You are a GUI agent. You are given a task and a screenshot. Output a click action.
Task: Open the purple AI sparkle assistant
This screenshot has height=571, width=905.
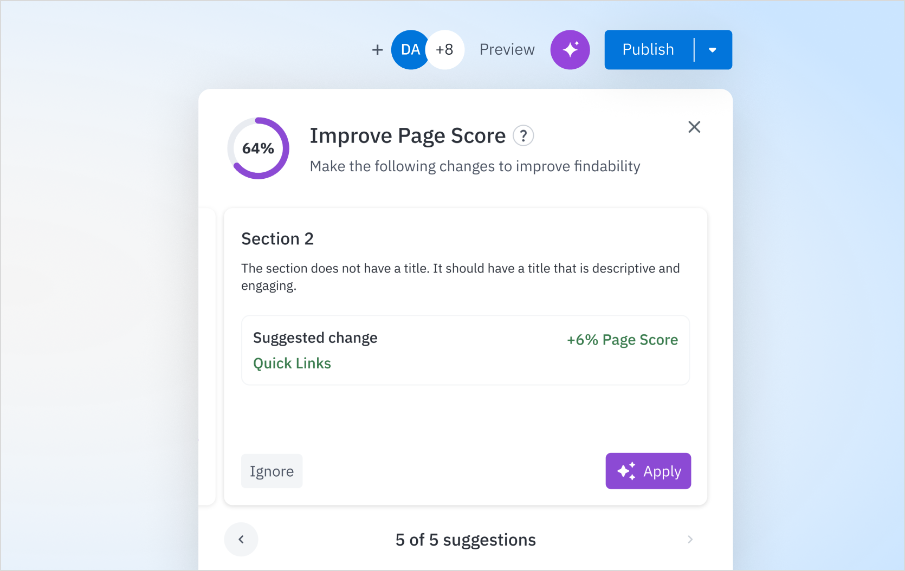point(570,50)
